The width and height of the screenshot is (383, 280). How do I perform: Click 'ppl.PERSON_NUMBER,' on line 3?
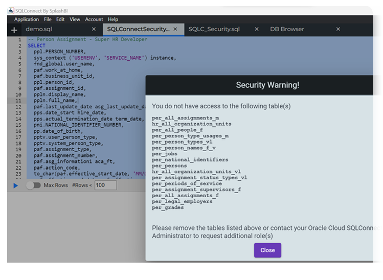click(x=60, y=52)
